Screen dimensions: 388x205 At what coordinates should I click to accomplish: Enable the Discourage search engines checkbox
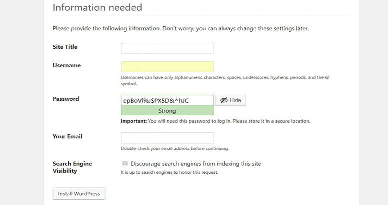pyautogui.click(x=124, y=163)
